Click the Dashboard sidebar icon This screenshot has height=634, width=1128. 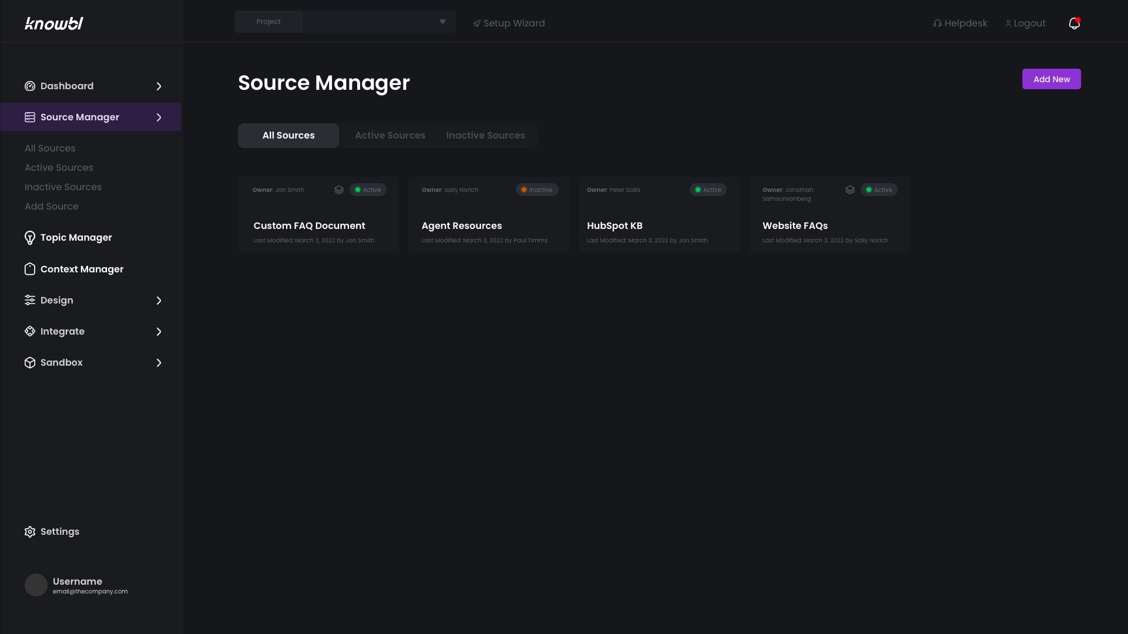pyautogui.click(x=30, y=86)
